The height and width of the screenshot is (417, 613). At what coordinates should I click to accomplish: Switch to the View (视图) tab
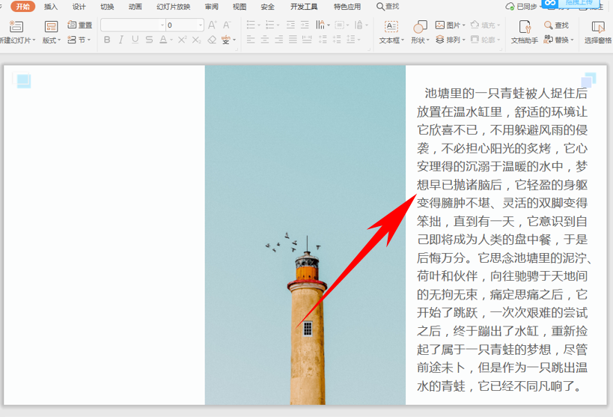(x=240, y=7)
